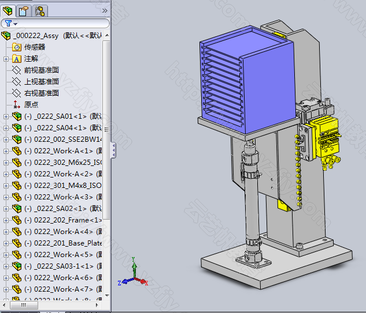The image size is (366, 313).
Task: Click the 0222_201_Base_Plate label
Action: click(63, 243)
